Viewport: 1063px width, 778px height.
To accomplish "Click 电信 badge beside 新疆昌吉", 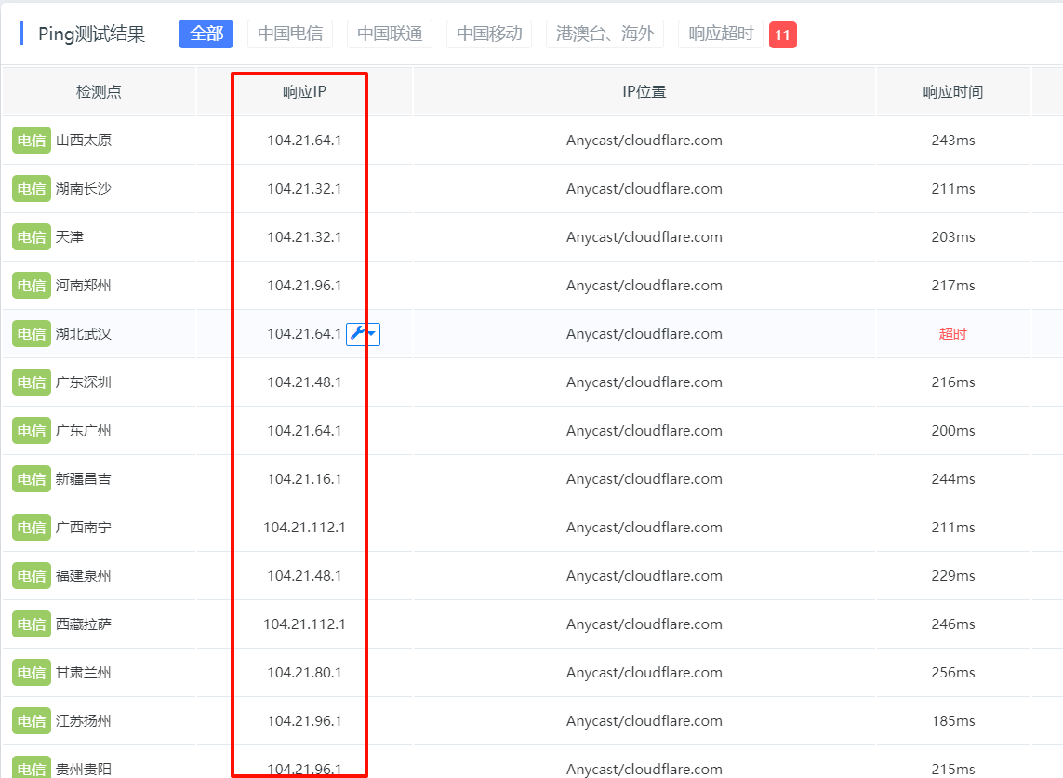I will (x=32, y=479).
